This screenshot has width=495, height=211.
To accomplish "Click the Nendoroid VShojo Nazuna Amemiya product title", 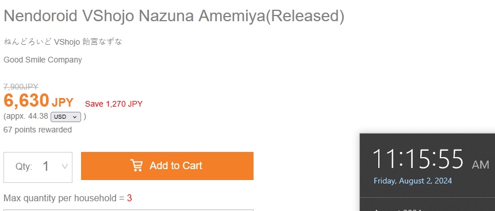I will pyautogui.click(x=174, y=16).
